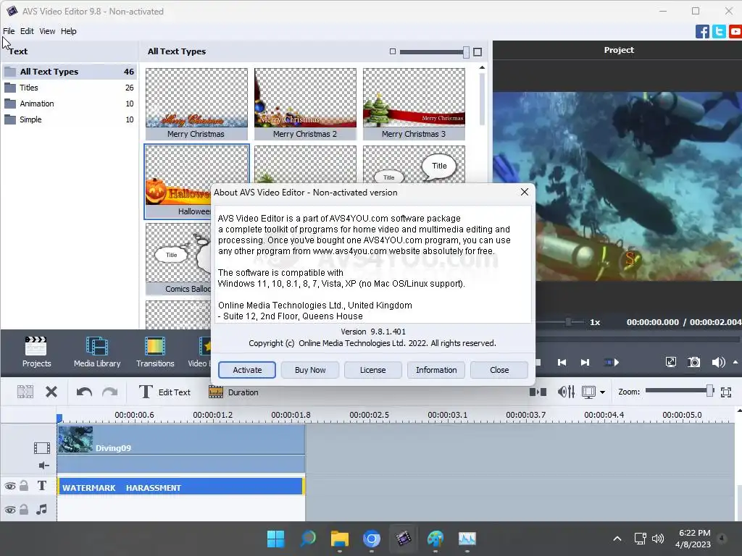Viewport: 742px width, 556px height.
Task: Click the storyboard/timeline switch icon
Action: click(x=538, y=392)
